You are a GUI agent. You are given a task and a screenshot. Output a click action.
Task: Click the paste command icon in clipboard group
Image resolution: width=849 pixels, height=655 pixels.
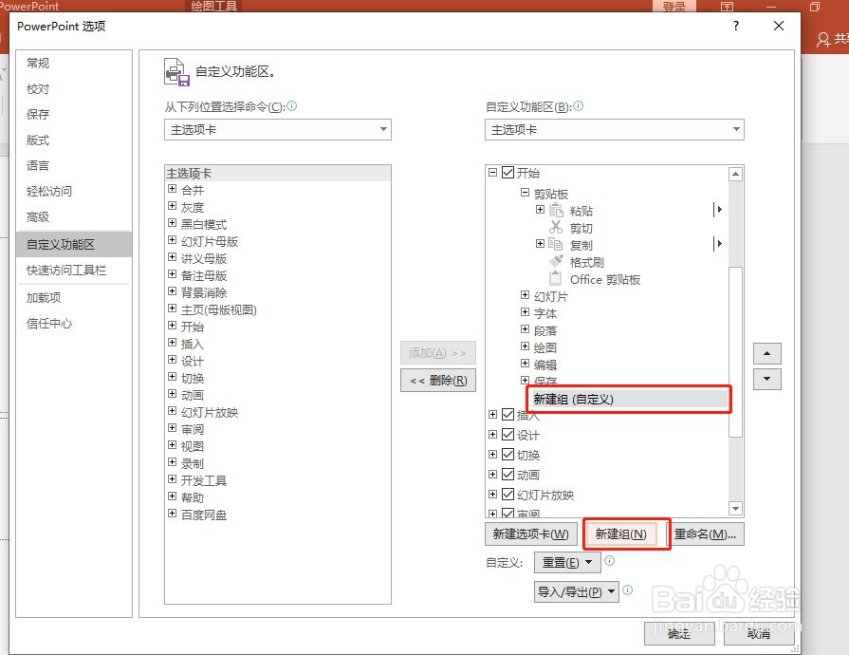click(x=556, y=210)
